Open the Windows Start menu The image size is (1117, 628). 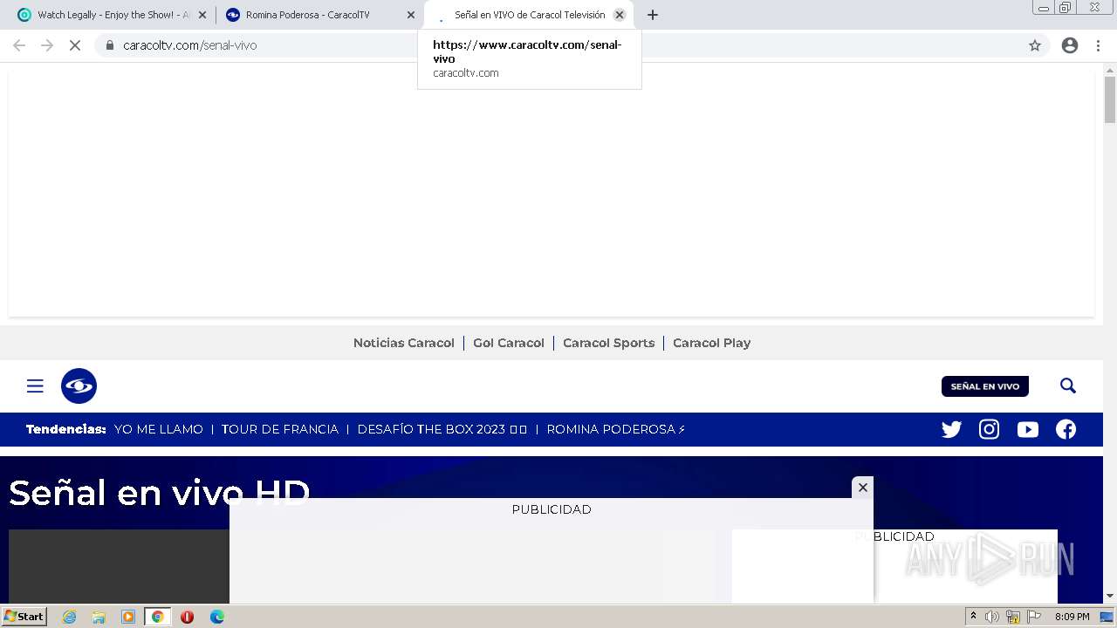click(x=24, y=617)
